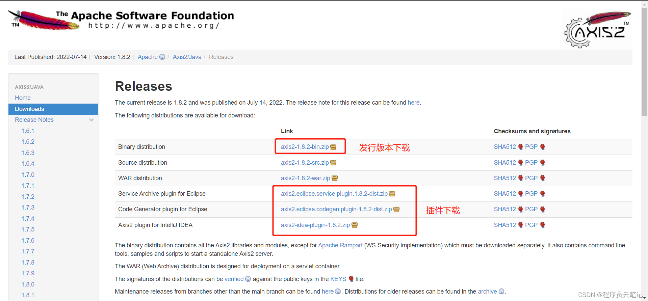Open the KEYS file link
Viewport: 648px width, 301px height.
click(338, 279)
